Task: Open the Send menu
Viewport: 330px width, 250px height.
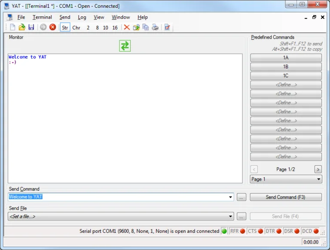Action: (65, 17)
